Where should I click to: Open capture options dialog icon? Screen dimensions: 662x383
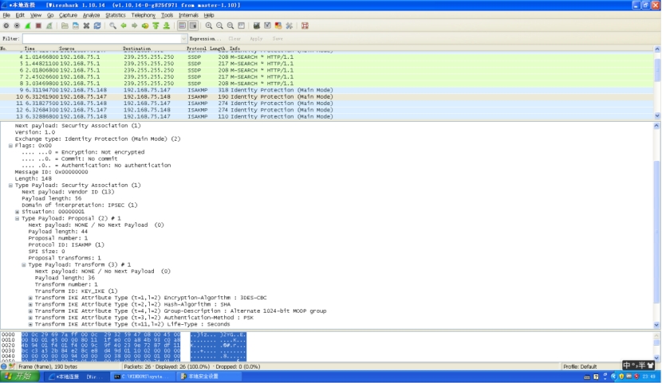pyautogui.click(x=17, y=25)
